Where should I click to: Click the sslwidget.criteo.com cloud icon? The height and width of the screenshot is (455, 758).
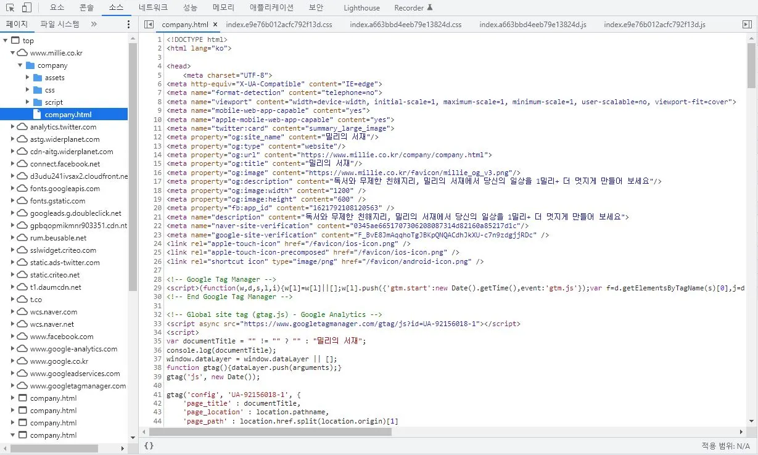pos(23,250)
